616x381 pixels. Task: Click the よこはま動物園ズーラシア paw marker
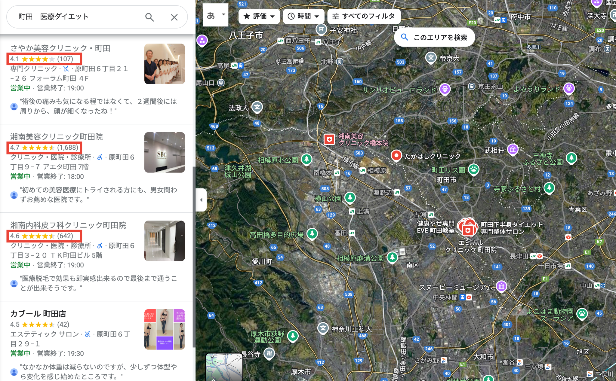pyautogui.click(x=582, y=314)
